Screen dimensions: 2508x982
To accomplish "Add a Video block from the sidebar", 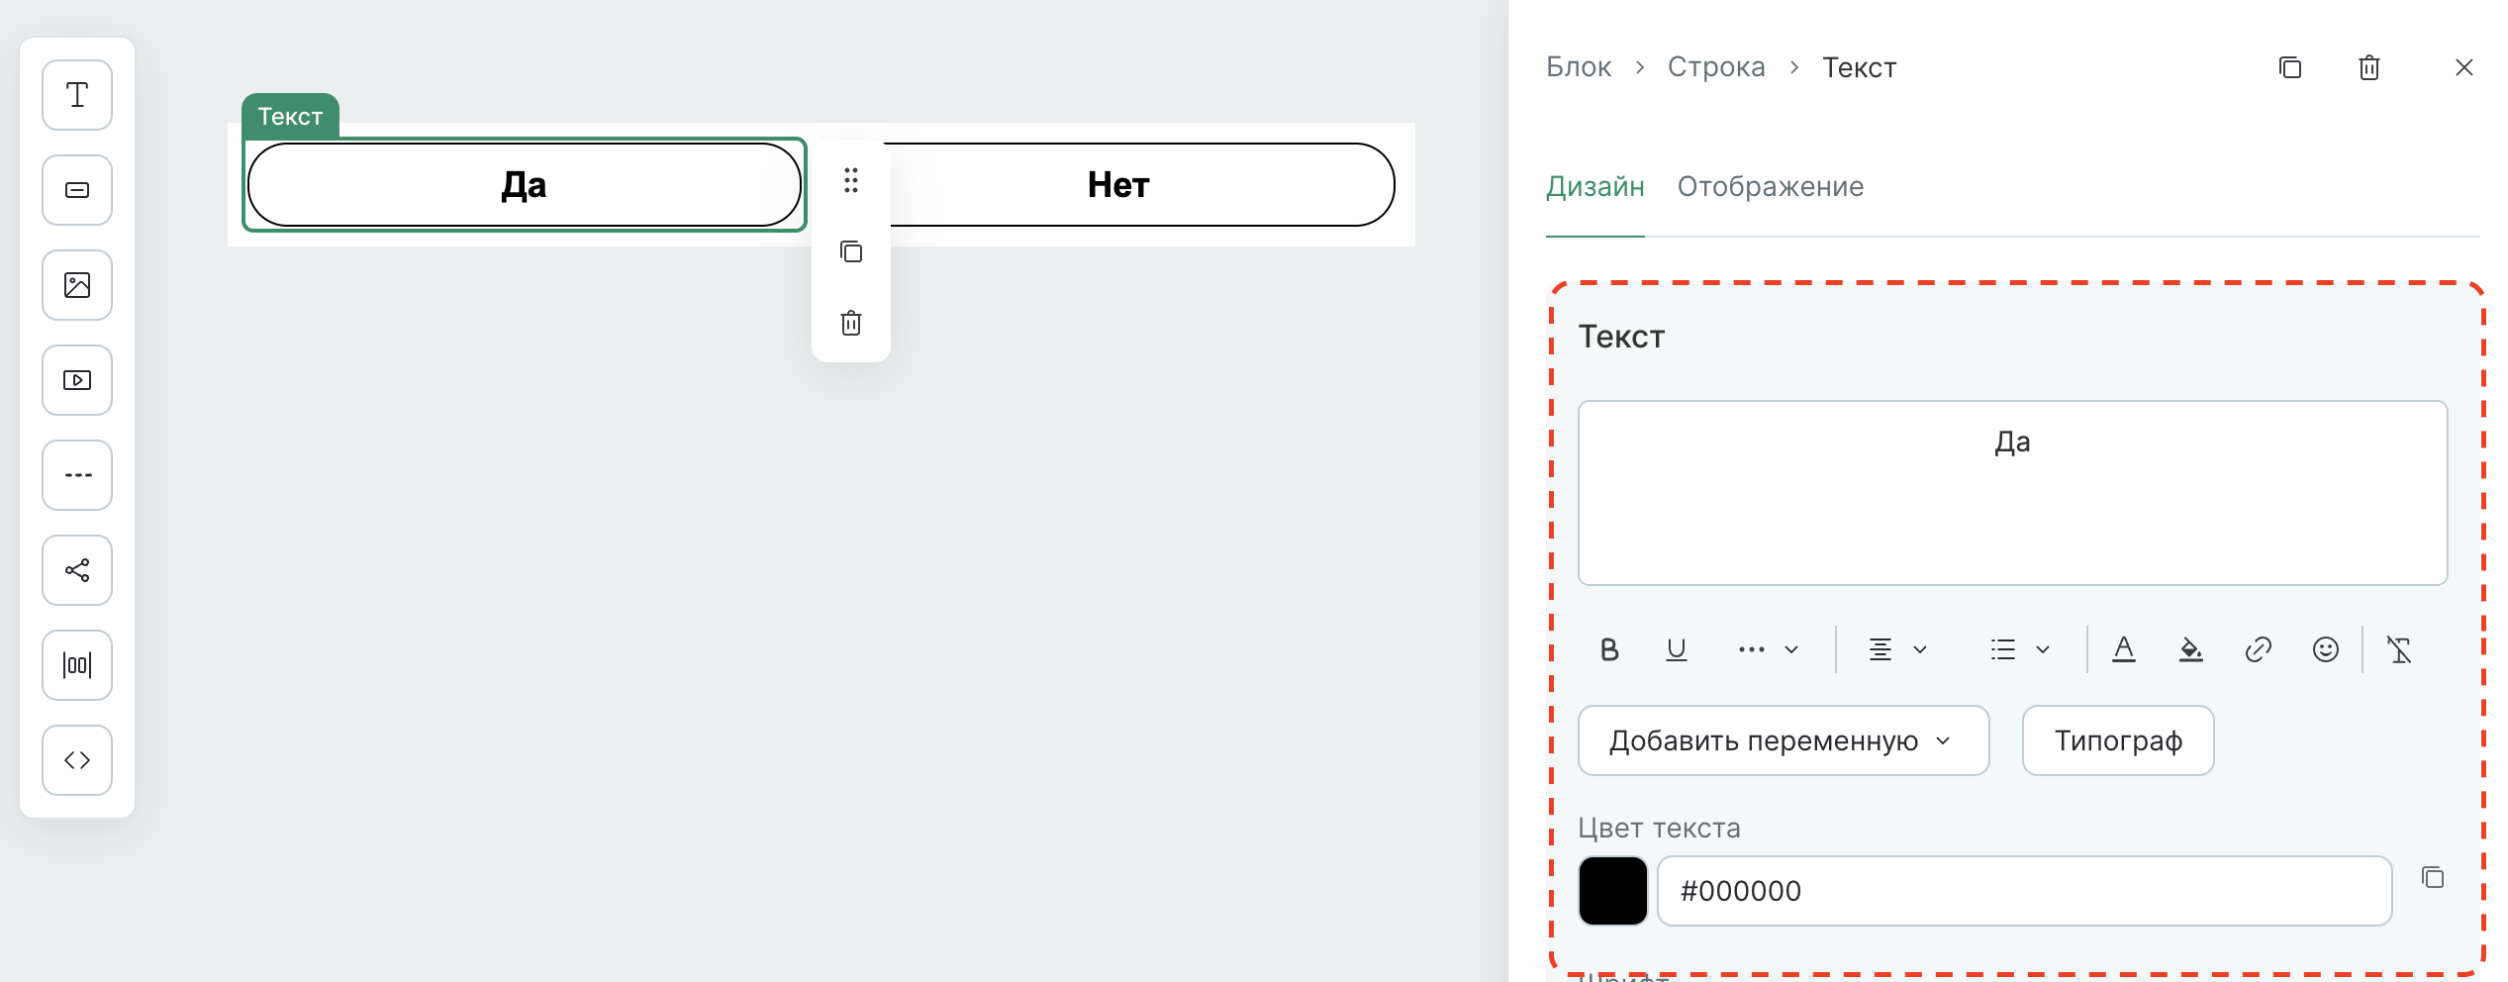I will 76,379.
